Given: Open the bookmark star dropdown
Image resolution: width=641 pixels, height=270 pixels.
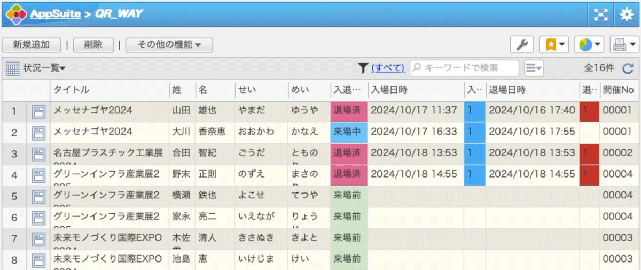Looking at the screenshot, I should point(553,45).
